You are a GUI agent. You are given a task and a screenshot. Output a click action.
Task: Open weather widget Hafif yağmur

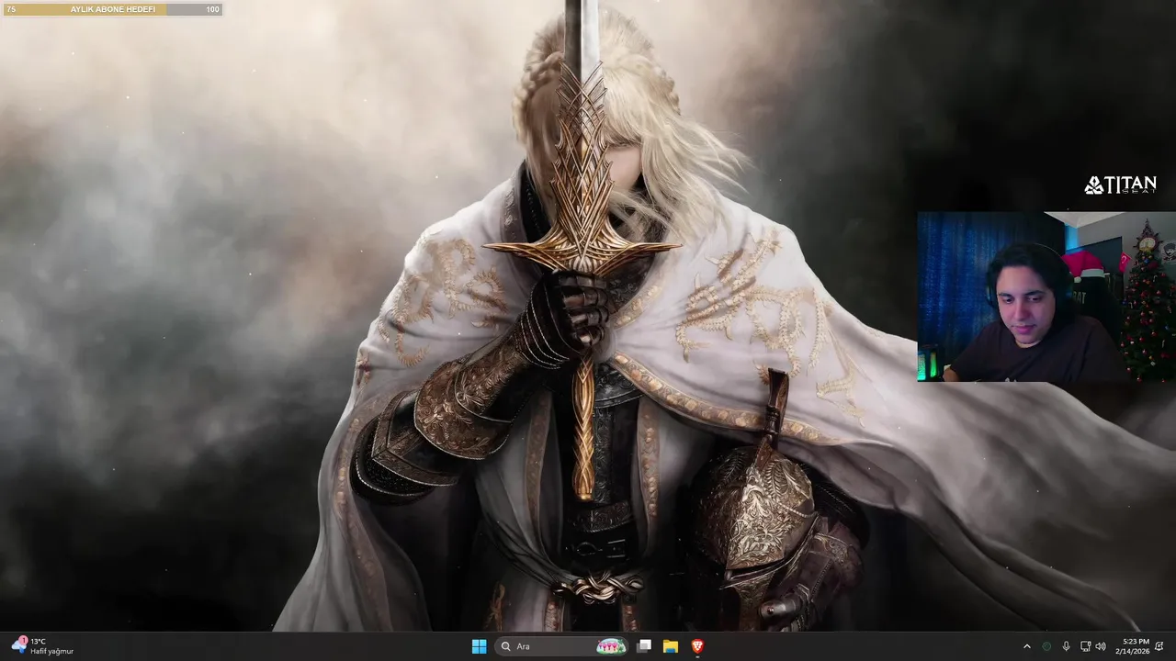(41, 646)
